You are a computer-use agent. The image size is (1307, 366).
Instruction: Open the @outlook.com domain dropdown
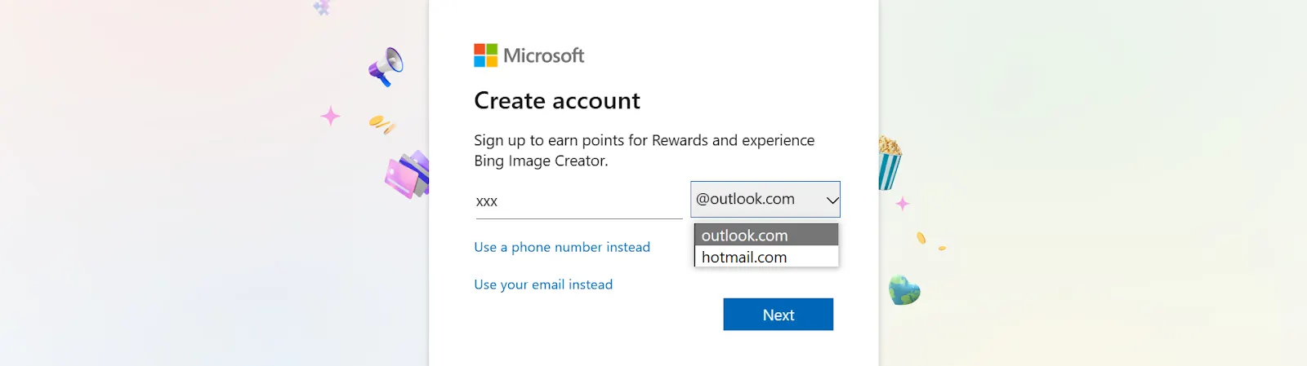(x=765, y=199)
